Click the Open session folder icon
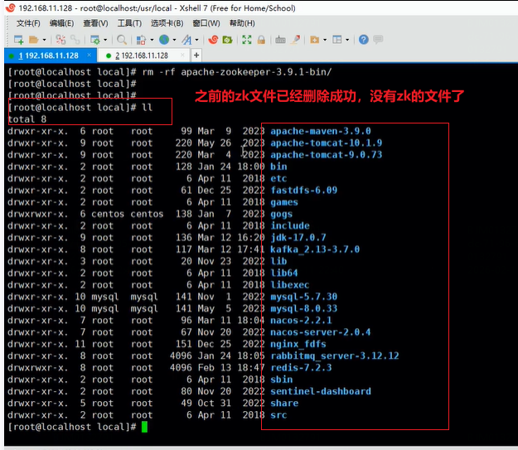The image size is (518, 450). pyautogui.click(x=34, y=40)
